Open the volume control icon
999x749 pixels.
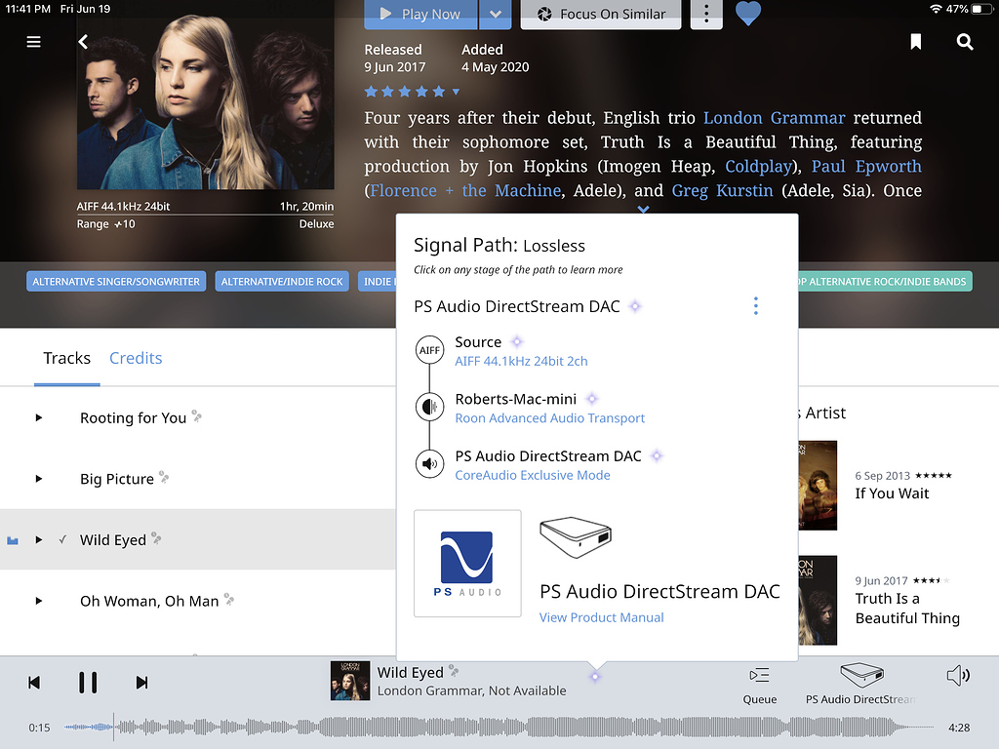[x=958, y=675]
